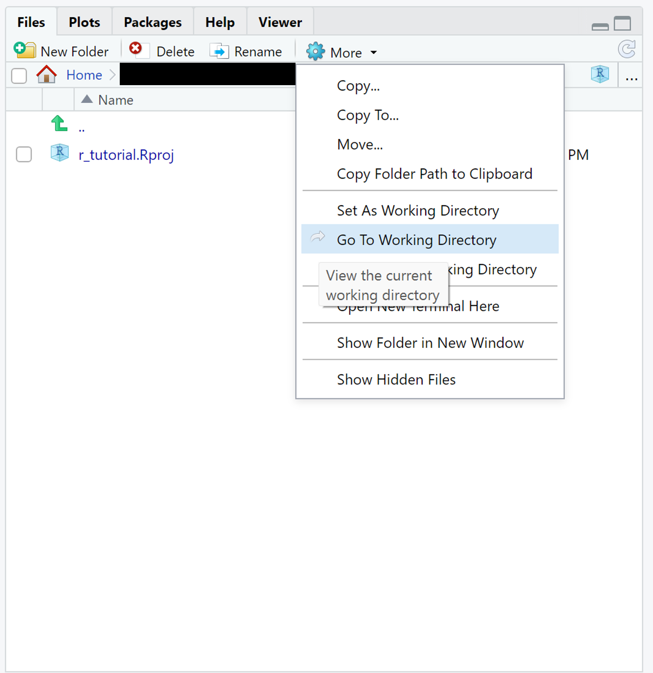The width and height of the screenshot is (653, 673).
Task: Toggle the select-all checkbox beside Home
Action: tap(19, 76)
